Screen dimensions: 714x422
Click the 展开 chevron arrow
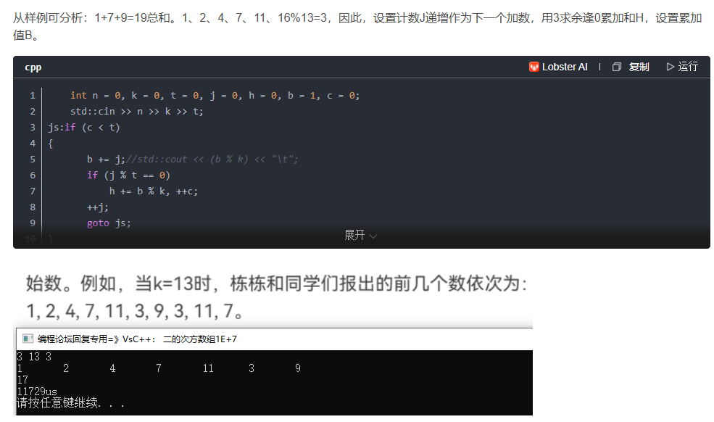(373, 236)
